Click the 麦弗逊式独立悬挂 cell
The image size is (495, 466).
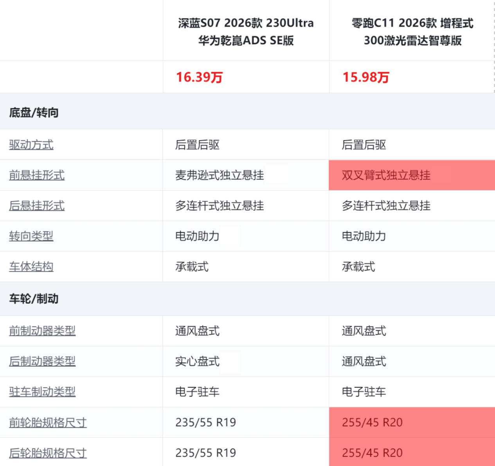point(220,176)
